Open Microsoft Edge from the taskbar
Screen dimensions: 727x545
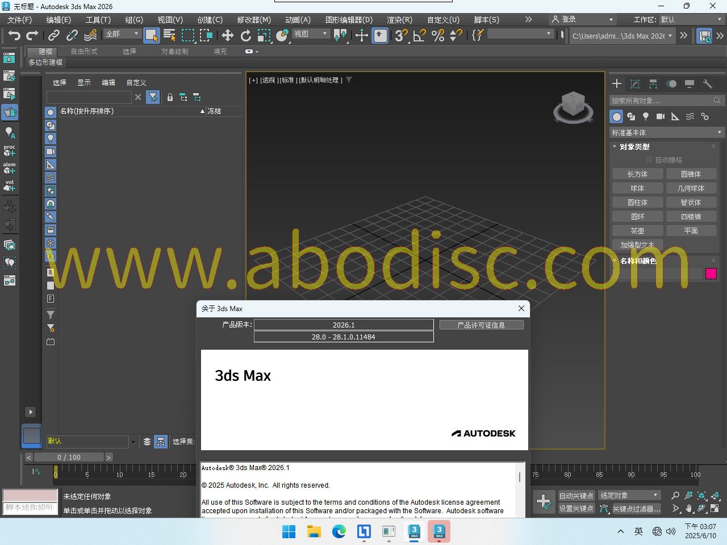click(x=339, y=532)
